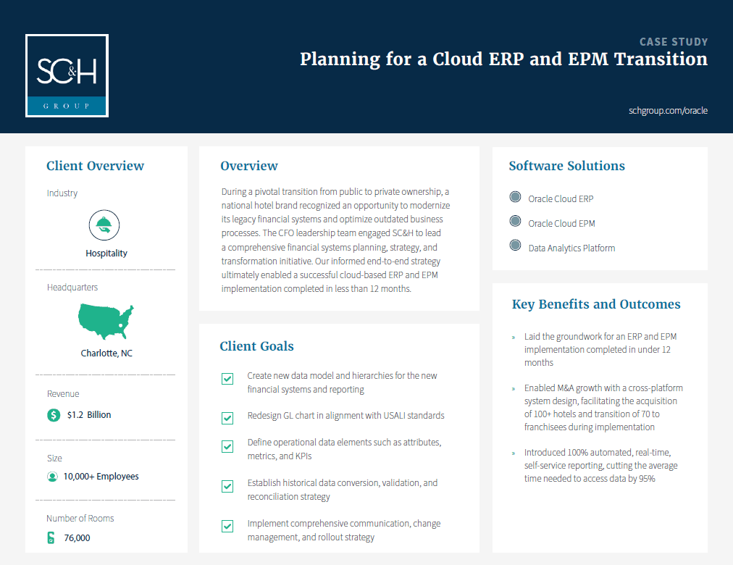The width and height of the screenshot is (733, 565).
Task: Click the 'Software Solutions' heading
Action: point(566,166)
